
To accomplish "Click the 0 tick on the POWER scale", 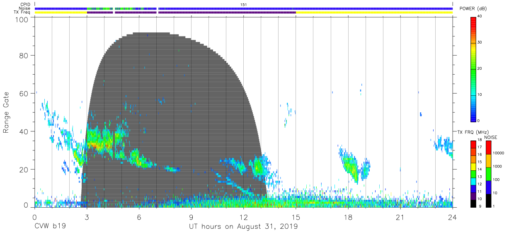I will [479, 121].
